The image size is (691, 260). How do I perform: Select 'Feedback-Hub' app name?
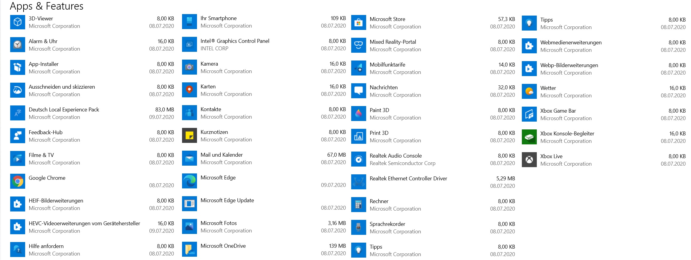pyautogui.click(x=46, y=132)
